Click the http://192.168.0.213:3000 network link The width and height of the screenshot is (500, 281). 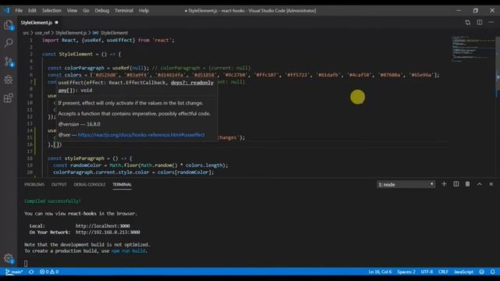coord(108,233)
